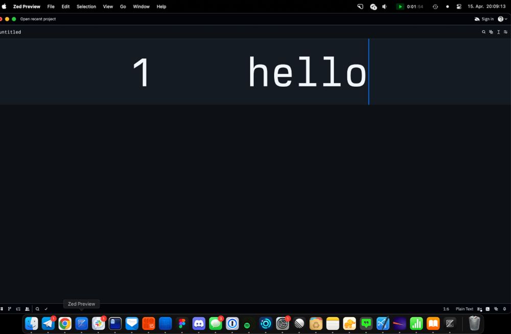The height and width of the screenshot is (334, 511).
Task: Click the green play timer in menu bar
Action: pyautogui.click(x=410, y=7)
